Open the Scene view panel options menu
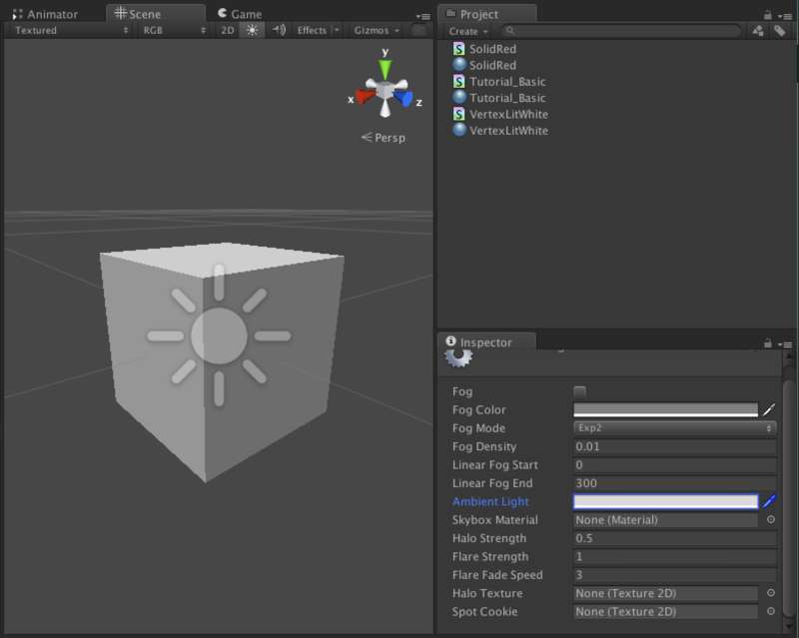Viewport: 799px width, 638px height. (x=422, y=16)
